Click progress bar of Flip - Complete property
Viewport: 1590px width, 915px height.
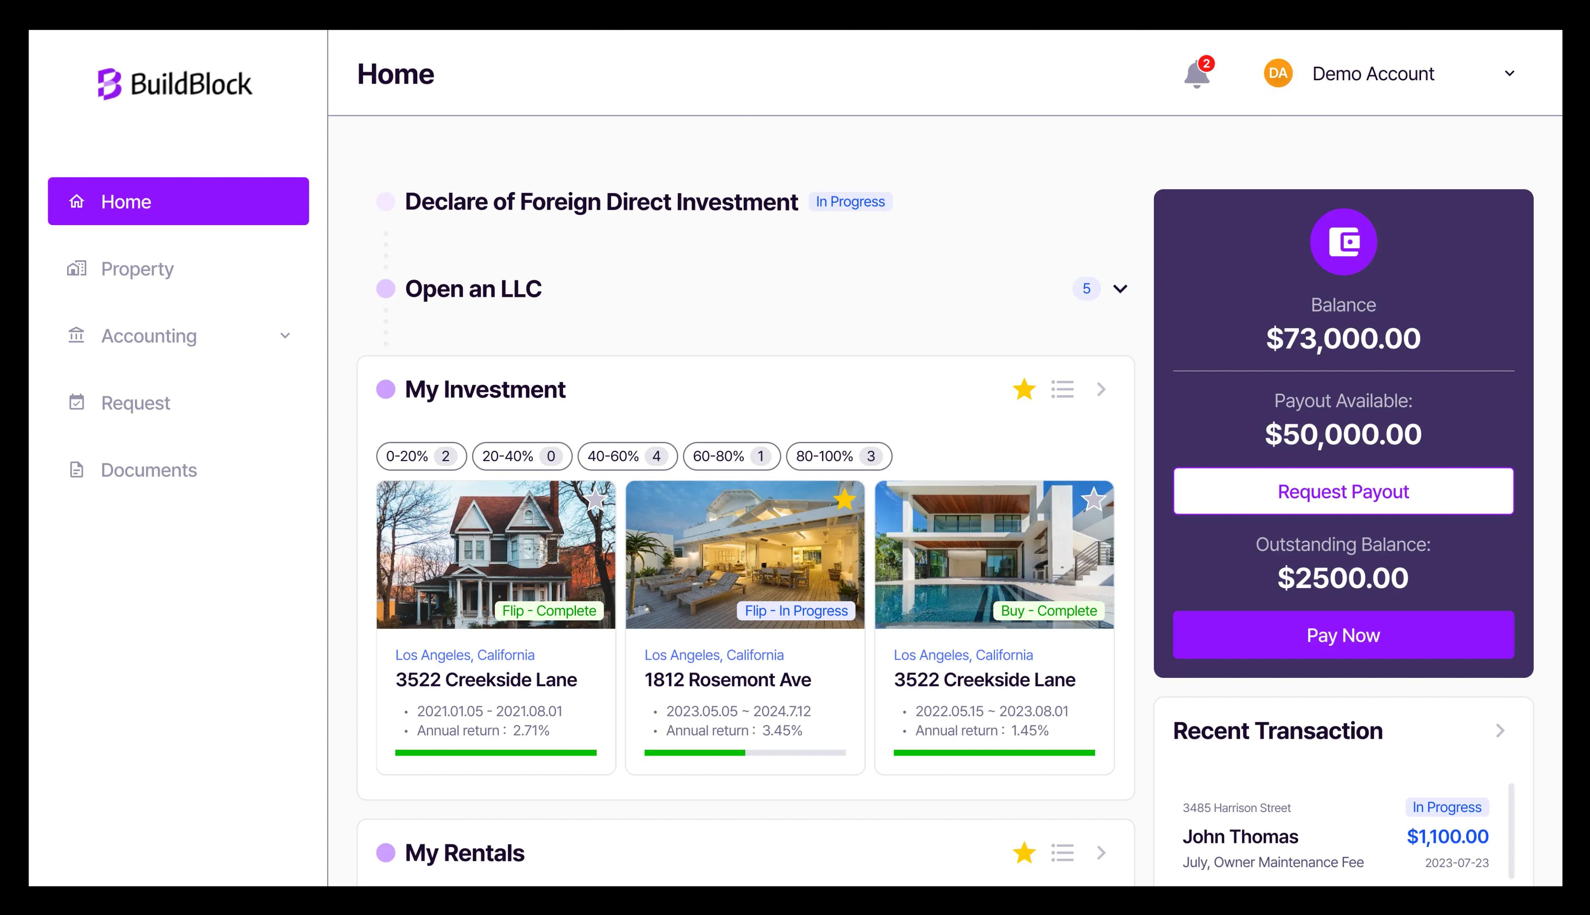[x=495, y=752]
